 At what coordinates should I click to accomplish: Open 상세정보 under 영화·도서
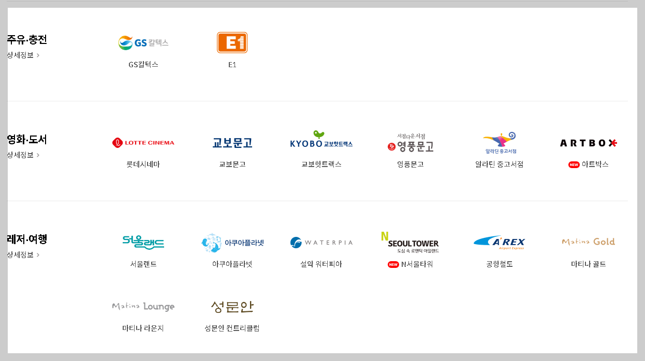(23, 155)
